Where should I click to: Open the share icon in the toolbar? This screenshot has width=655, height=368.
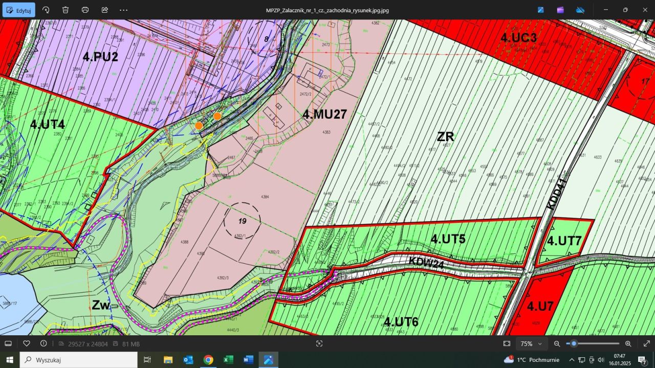[104, 10]
